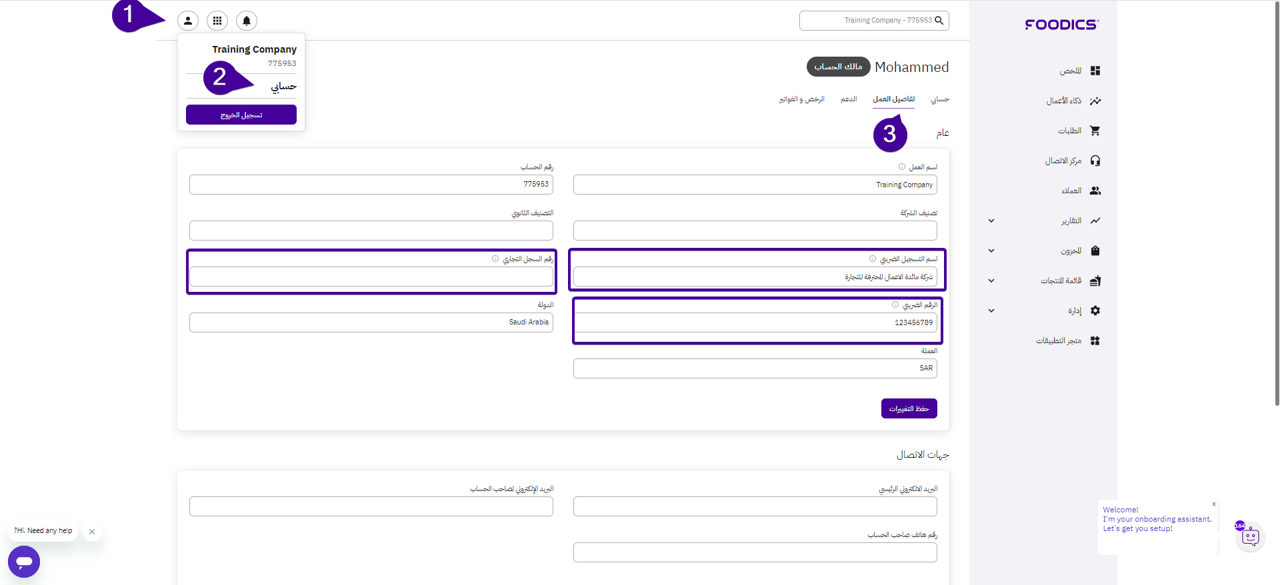
Task: Expand the manage (إدارة) menu chevron
Action: click(991, 310)
